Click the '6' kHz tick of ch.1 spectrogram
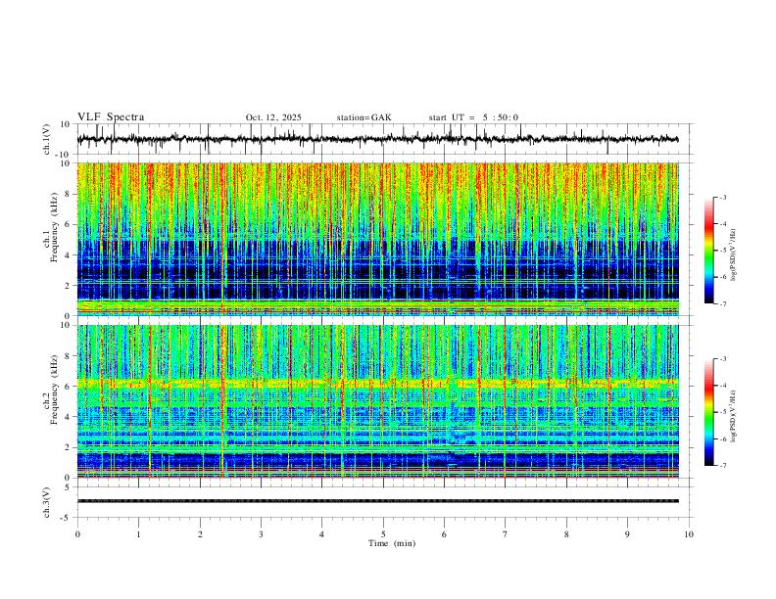This screenshot has width=776, height=599. pos(68,225)
